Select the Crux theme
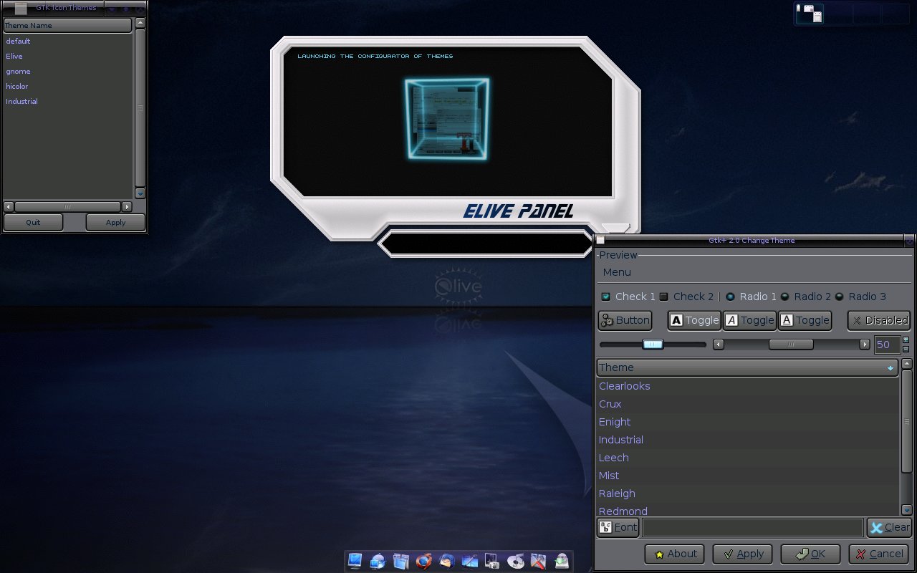This screenshot has width=917, height=573. pos(748,404)
